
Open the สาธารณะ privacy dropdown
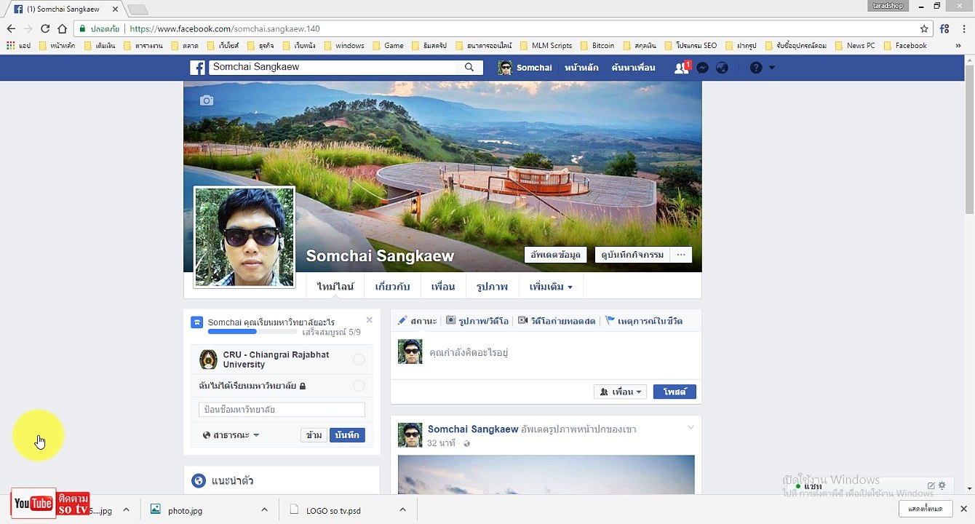[231, 435]
